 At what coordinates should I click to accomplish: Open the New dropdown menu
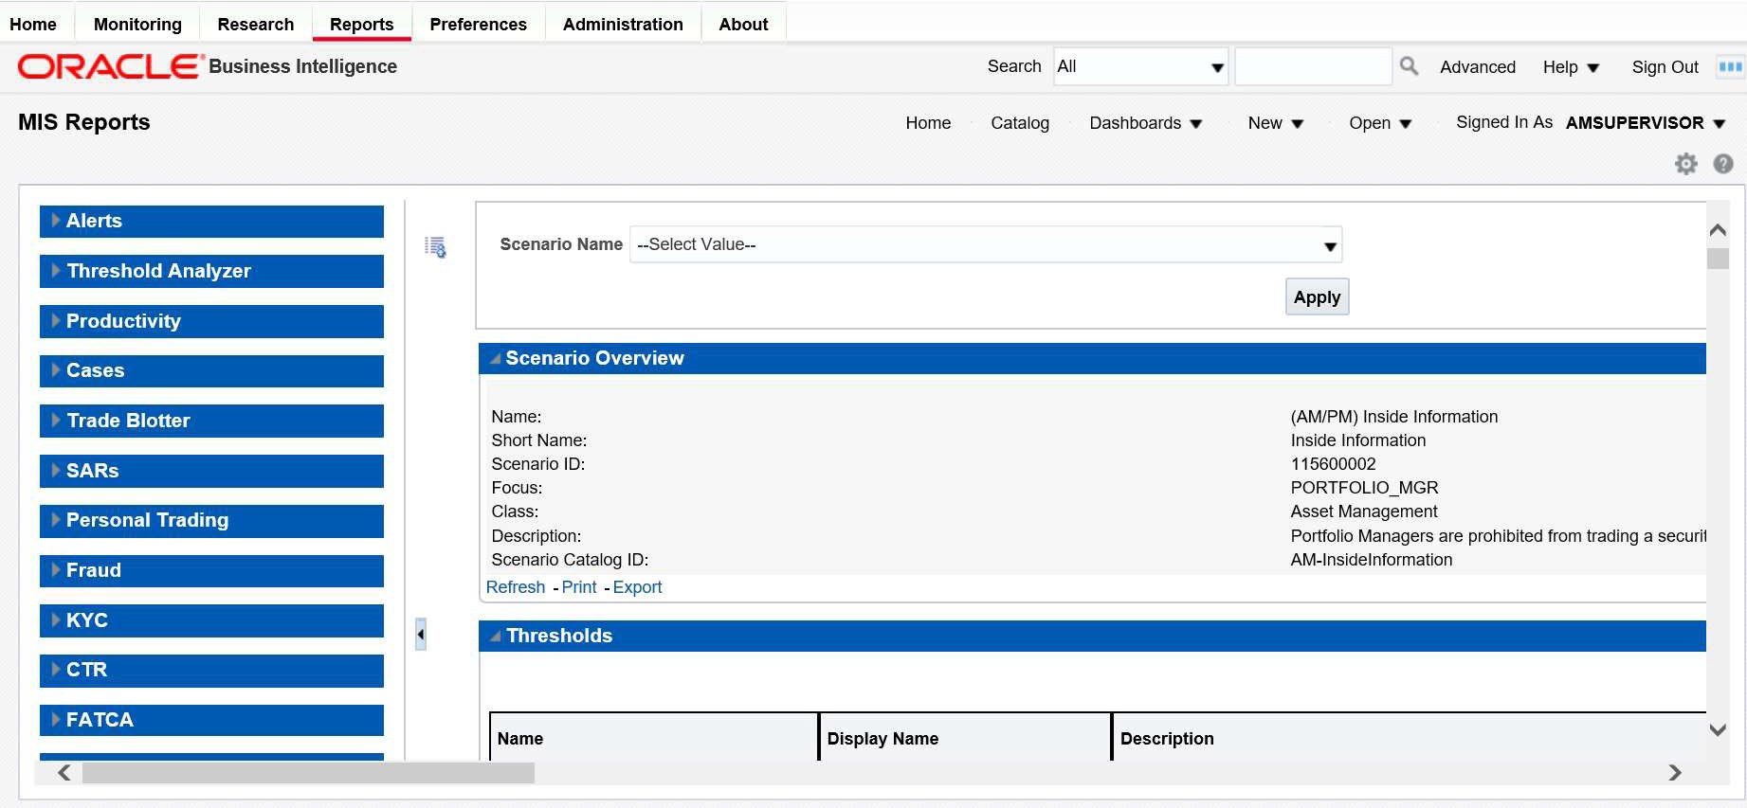1275,123
